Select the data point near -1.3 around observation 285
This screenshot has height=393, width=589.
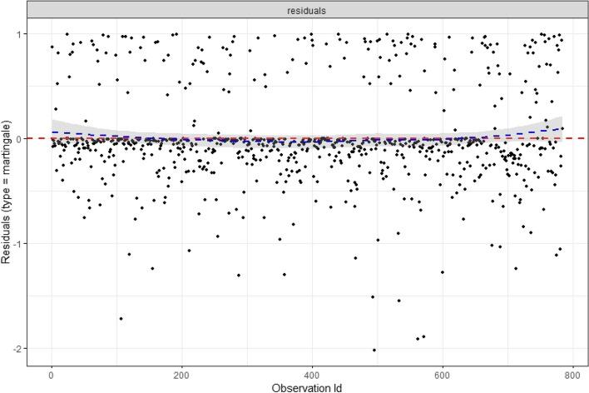pos(238,275)
